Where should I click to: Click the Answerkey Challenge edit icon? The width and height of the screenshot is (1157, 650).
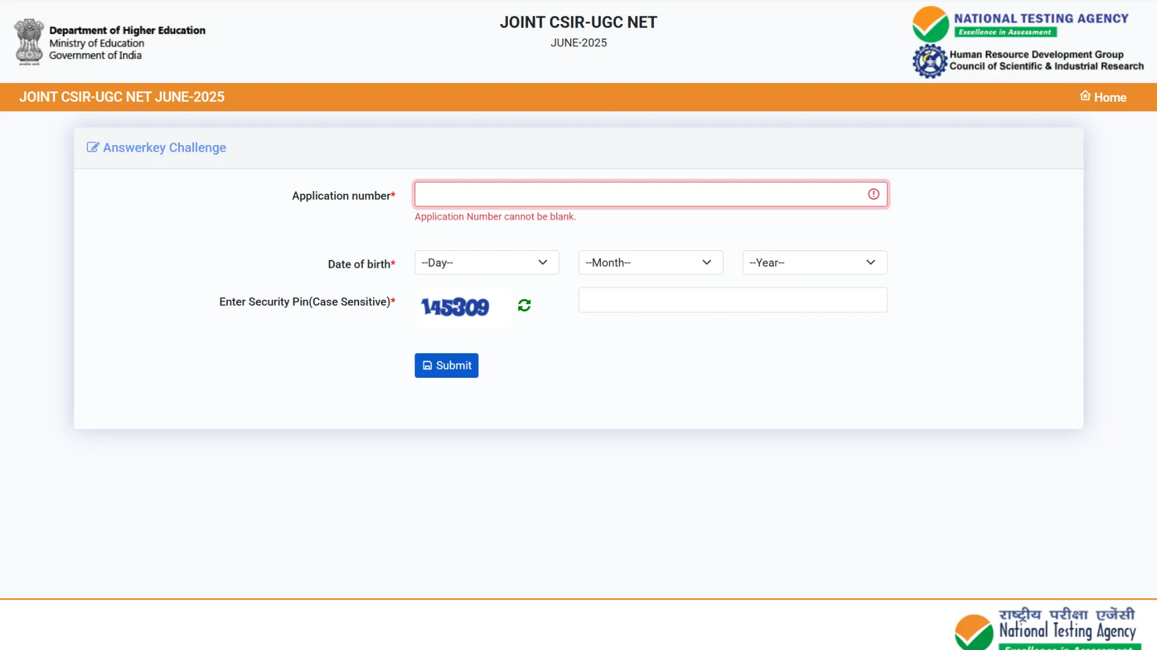92,147
